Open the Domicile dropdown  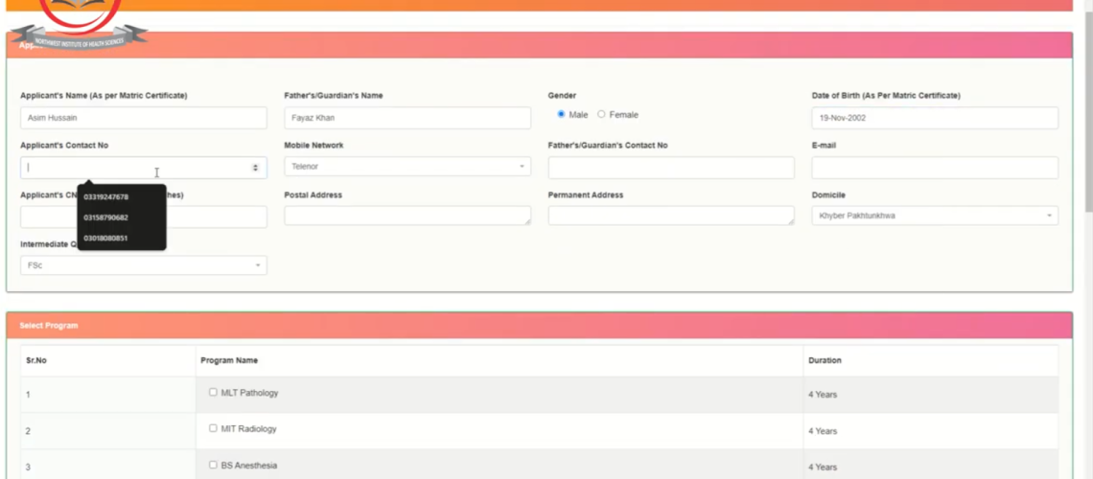pyautogui.click(x=935, y=216)
